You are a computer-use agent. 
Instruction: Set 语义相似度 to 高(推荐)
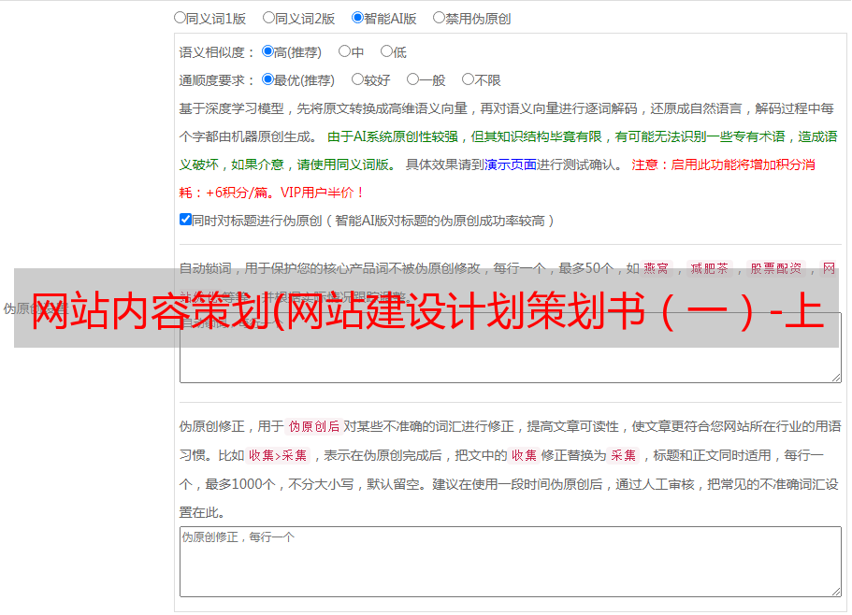[x=267, y=51]
